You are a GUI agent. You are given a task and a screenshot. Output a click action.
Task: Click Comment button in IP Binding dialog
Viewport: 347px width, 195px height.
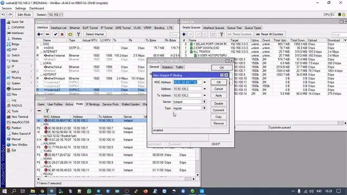[x=219, y=110]
